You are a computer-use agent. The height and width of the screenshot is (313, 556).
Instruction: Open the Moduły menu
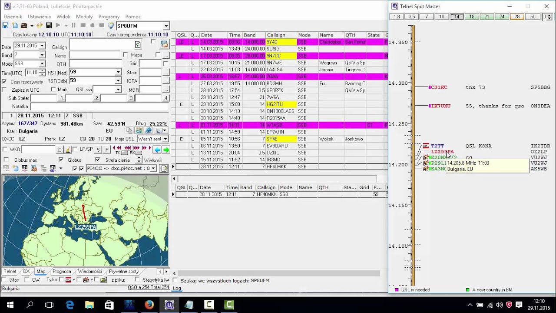(x=84, y=17)
